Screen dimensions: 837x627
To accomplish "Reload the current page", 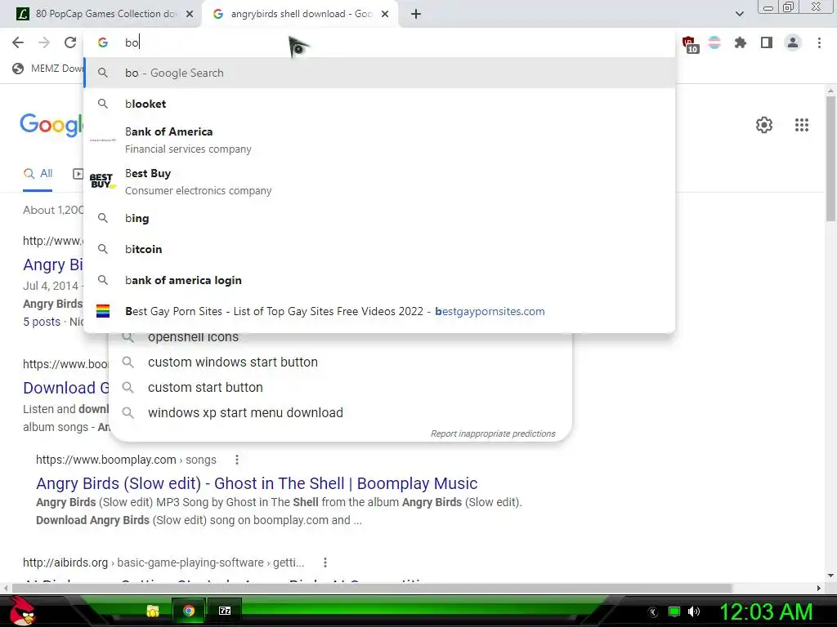I will click(x=70, y=42).
